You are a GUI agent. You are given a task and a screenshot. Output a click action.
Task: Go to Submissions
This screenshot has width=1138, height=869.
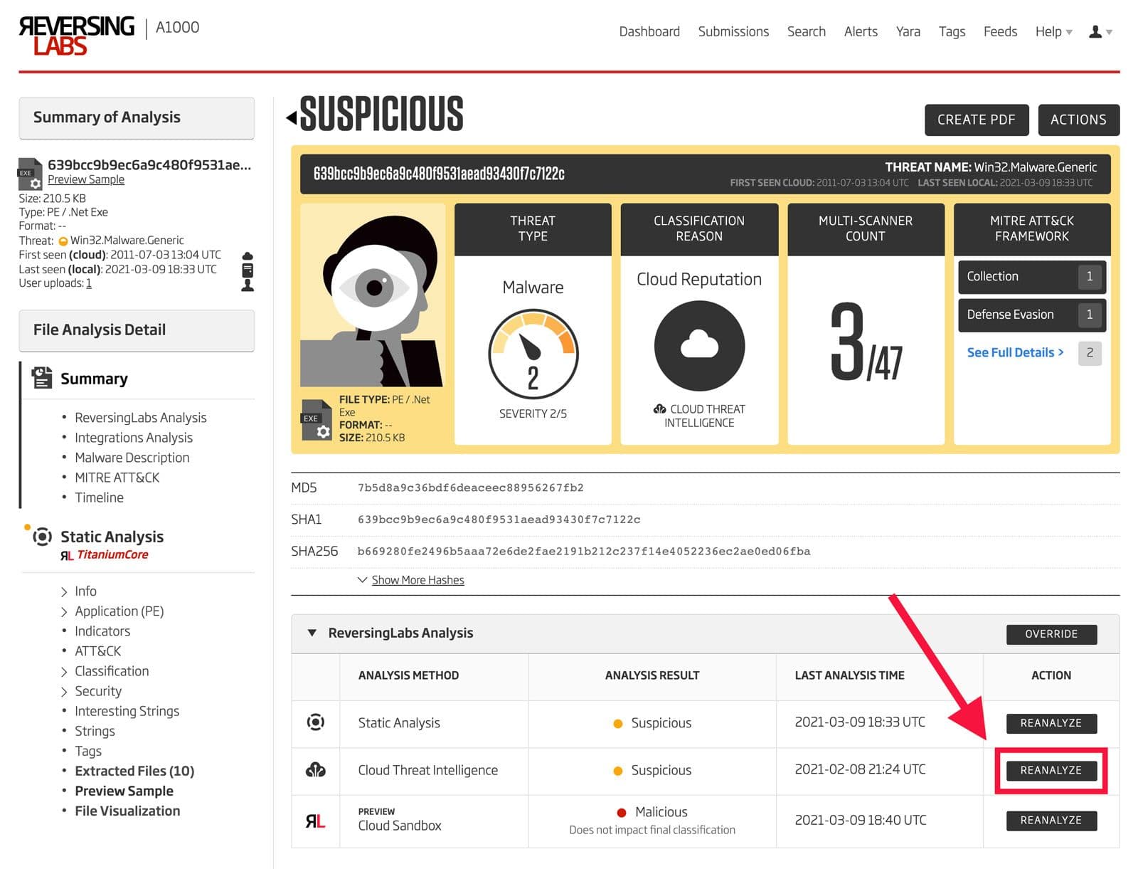tap(733, 32)
